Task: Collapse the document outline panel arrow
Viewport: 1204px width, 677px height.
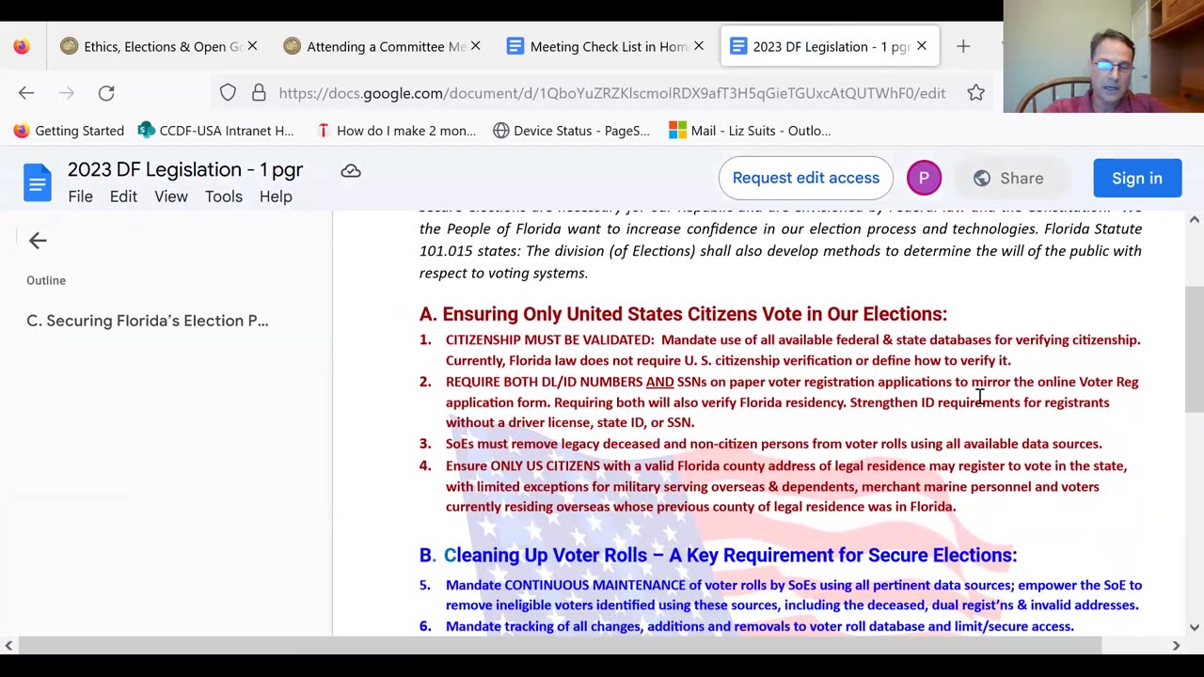Action: click(38, 241)
